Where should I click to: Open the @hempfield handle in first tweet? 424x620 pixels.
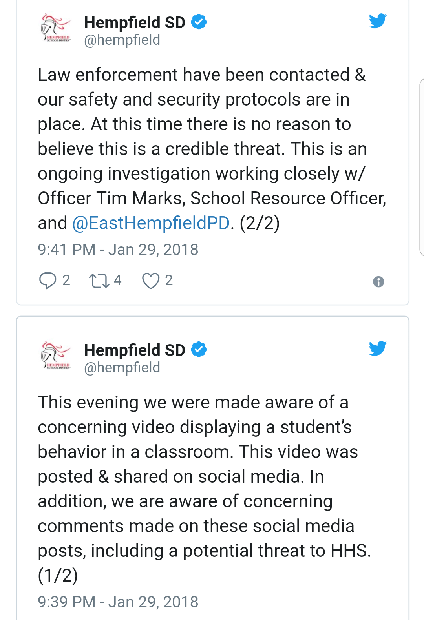(122, 40)
